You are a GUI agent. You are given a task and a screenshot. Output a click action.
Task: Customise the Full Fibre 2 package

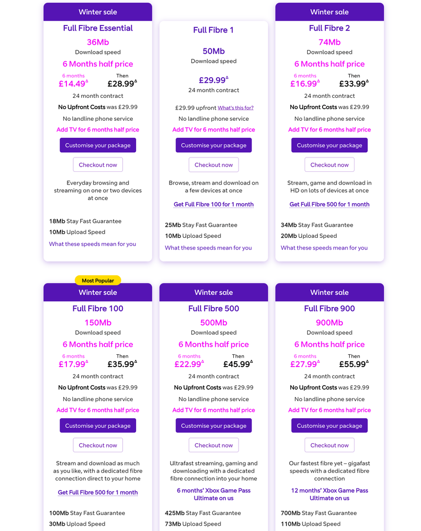(x=330, y=145)
